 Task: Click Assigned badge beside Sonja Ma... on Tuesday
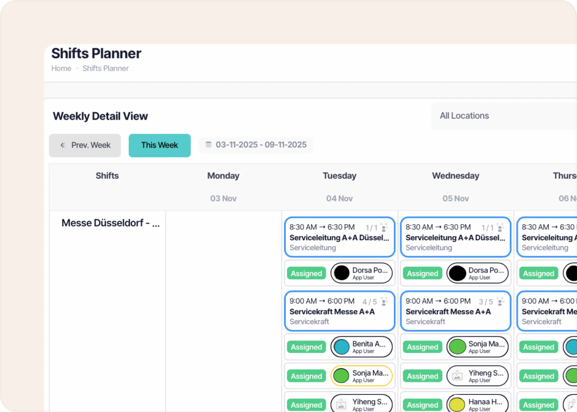coord(306,376)
